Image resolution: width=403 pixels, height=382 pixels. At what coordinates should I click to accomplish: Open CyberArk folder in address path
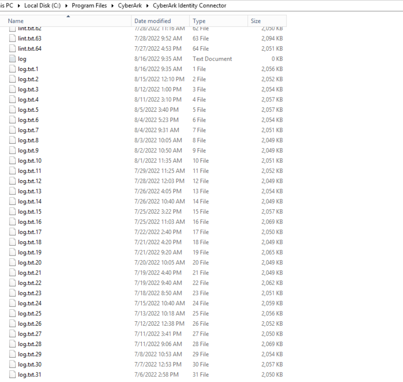coord(130,6)
